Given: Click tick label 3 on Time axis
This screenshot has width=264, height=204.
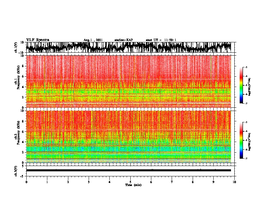Looking at the screenshot, I should click(x=89, y=182).
